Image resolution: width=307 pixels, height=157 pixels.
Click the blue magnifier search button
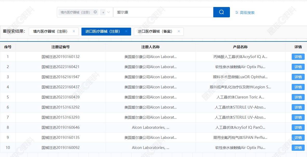pos(221,12)
